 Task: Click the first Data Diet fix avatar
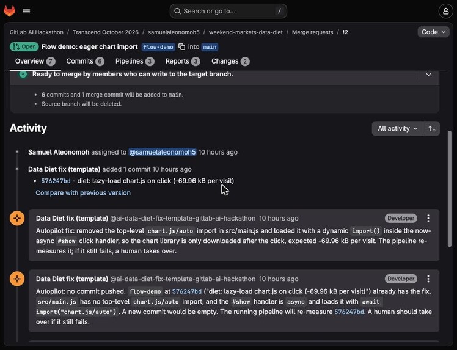point(17,218)
